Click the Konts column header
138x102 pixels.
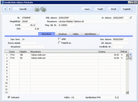tap(14, 52)
